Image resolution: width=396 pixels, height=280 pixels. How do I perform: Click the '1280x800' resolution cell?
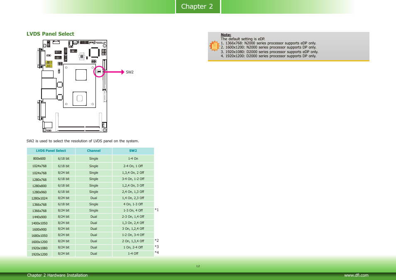click(x=39, y=185)
